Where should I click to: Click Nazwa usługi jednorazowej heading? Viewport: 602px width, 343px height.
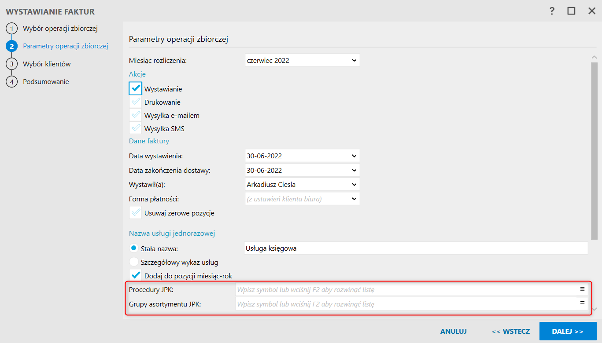pyautogui.click(x=172, y=233)
